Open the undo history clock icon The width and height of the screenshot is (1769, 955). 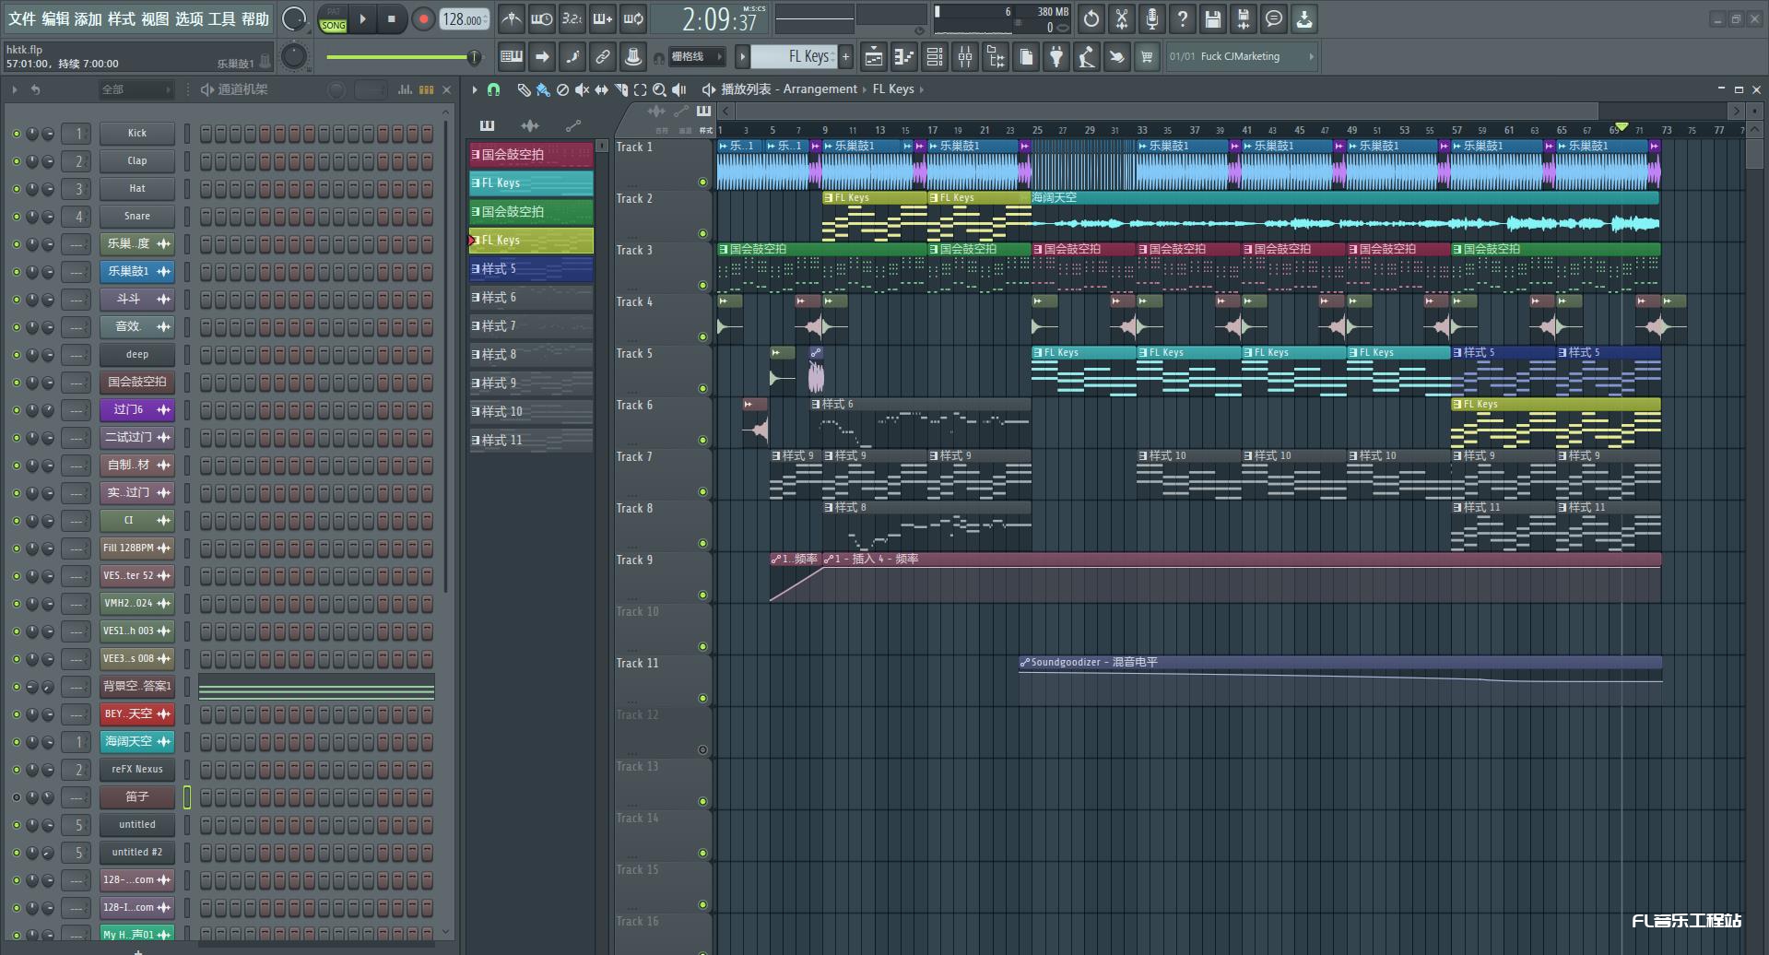1091,18
